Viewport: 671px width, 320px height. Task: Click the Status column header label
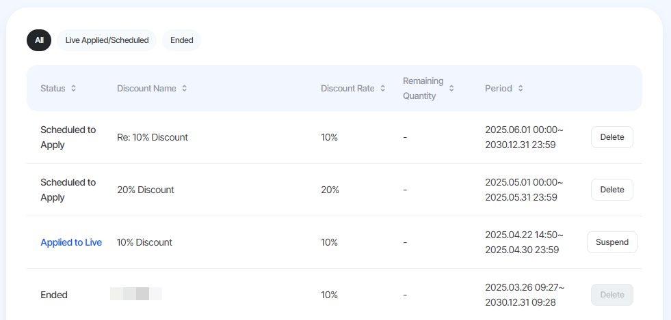(53, 88)
